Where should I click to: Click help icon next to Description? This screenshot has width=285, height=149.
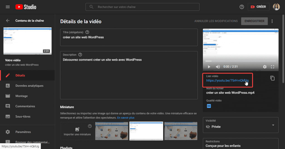point(80,55)
